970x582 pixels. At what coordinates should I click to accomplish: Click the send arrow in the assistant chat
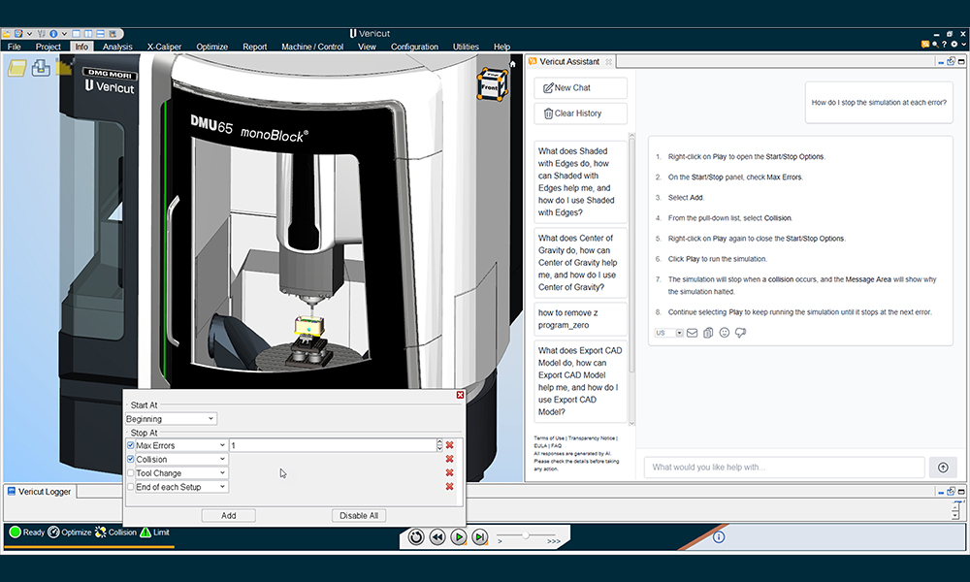943,468
